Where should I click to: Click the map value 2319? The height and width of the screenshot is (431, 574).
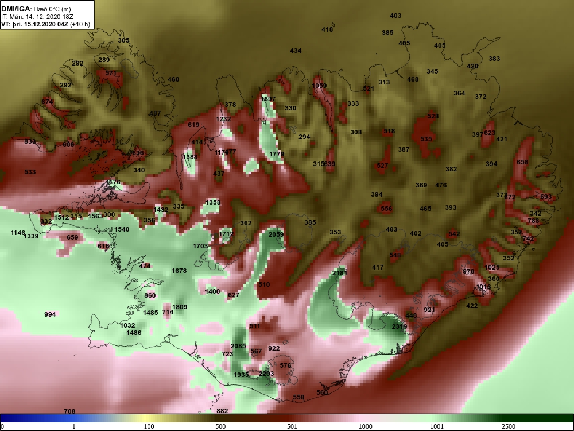[399, 326]
